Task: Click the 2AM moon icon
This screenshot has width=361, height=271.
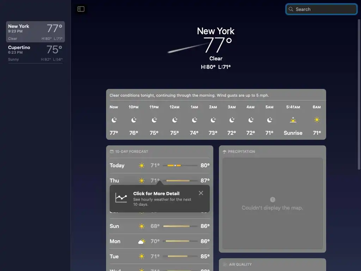Action: [x=213, y=120]
